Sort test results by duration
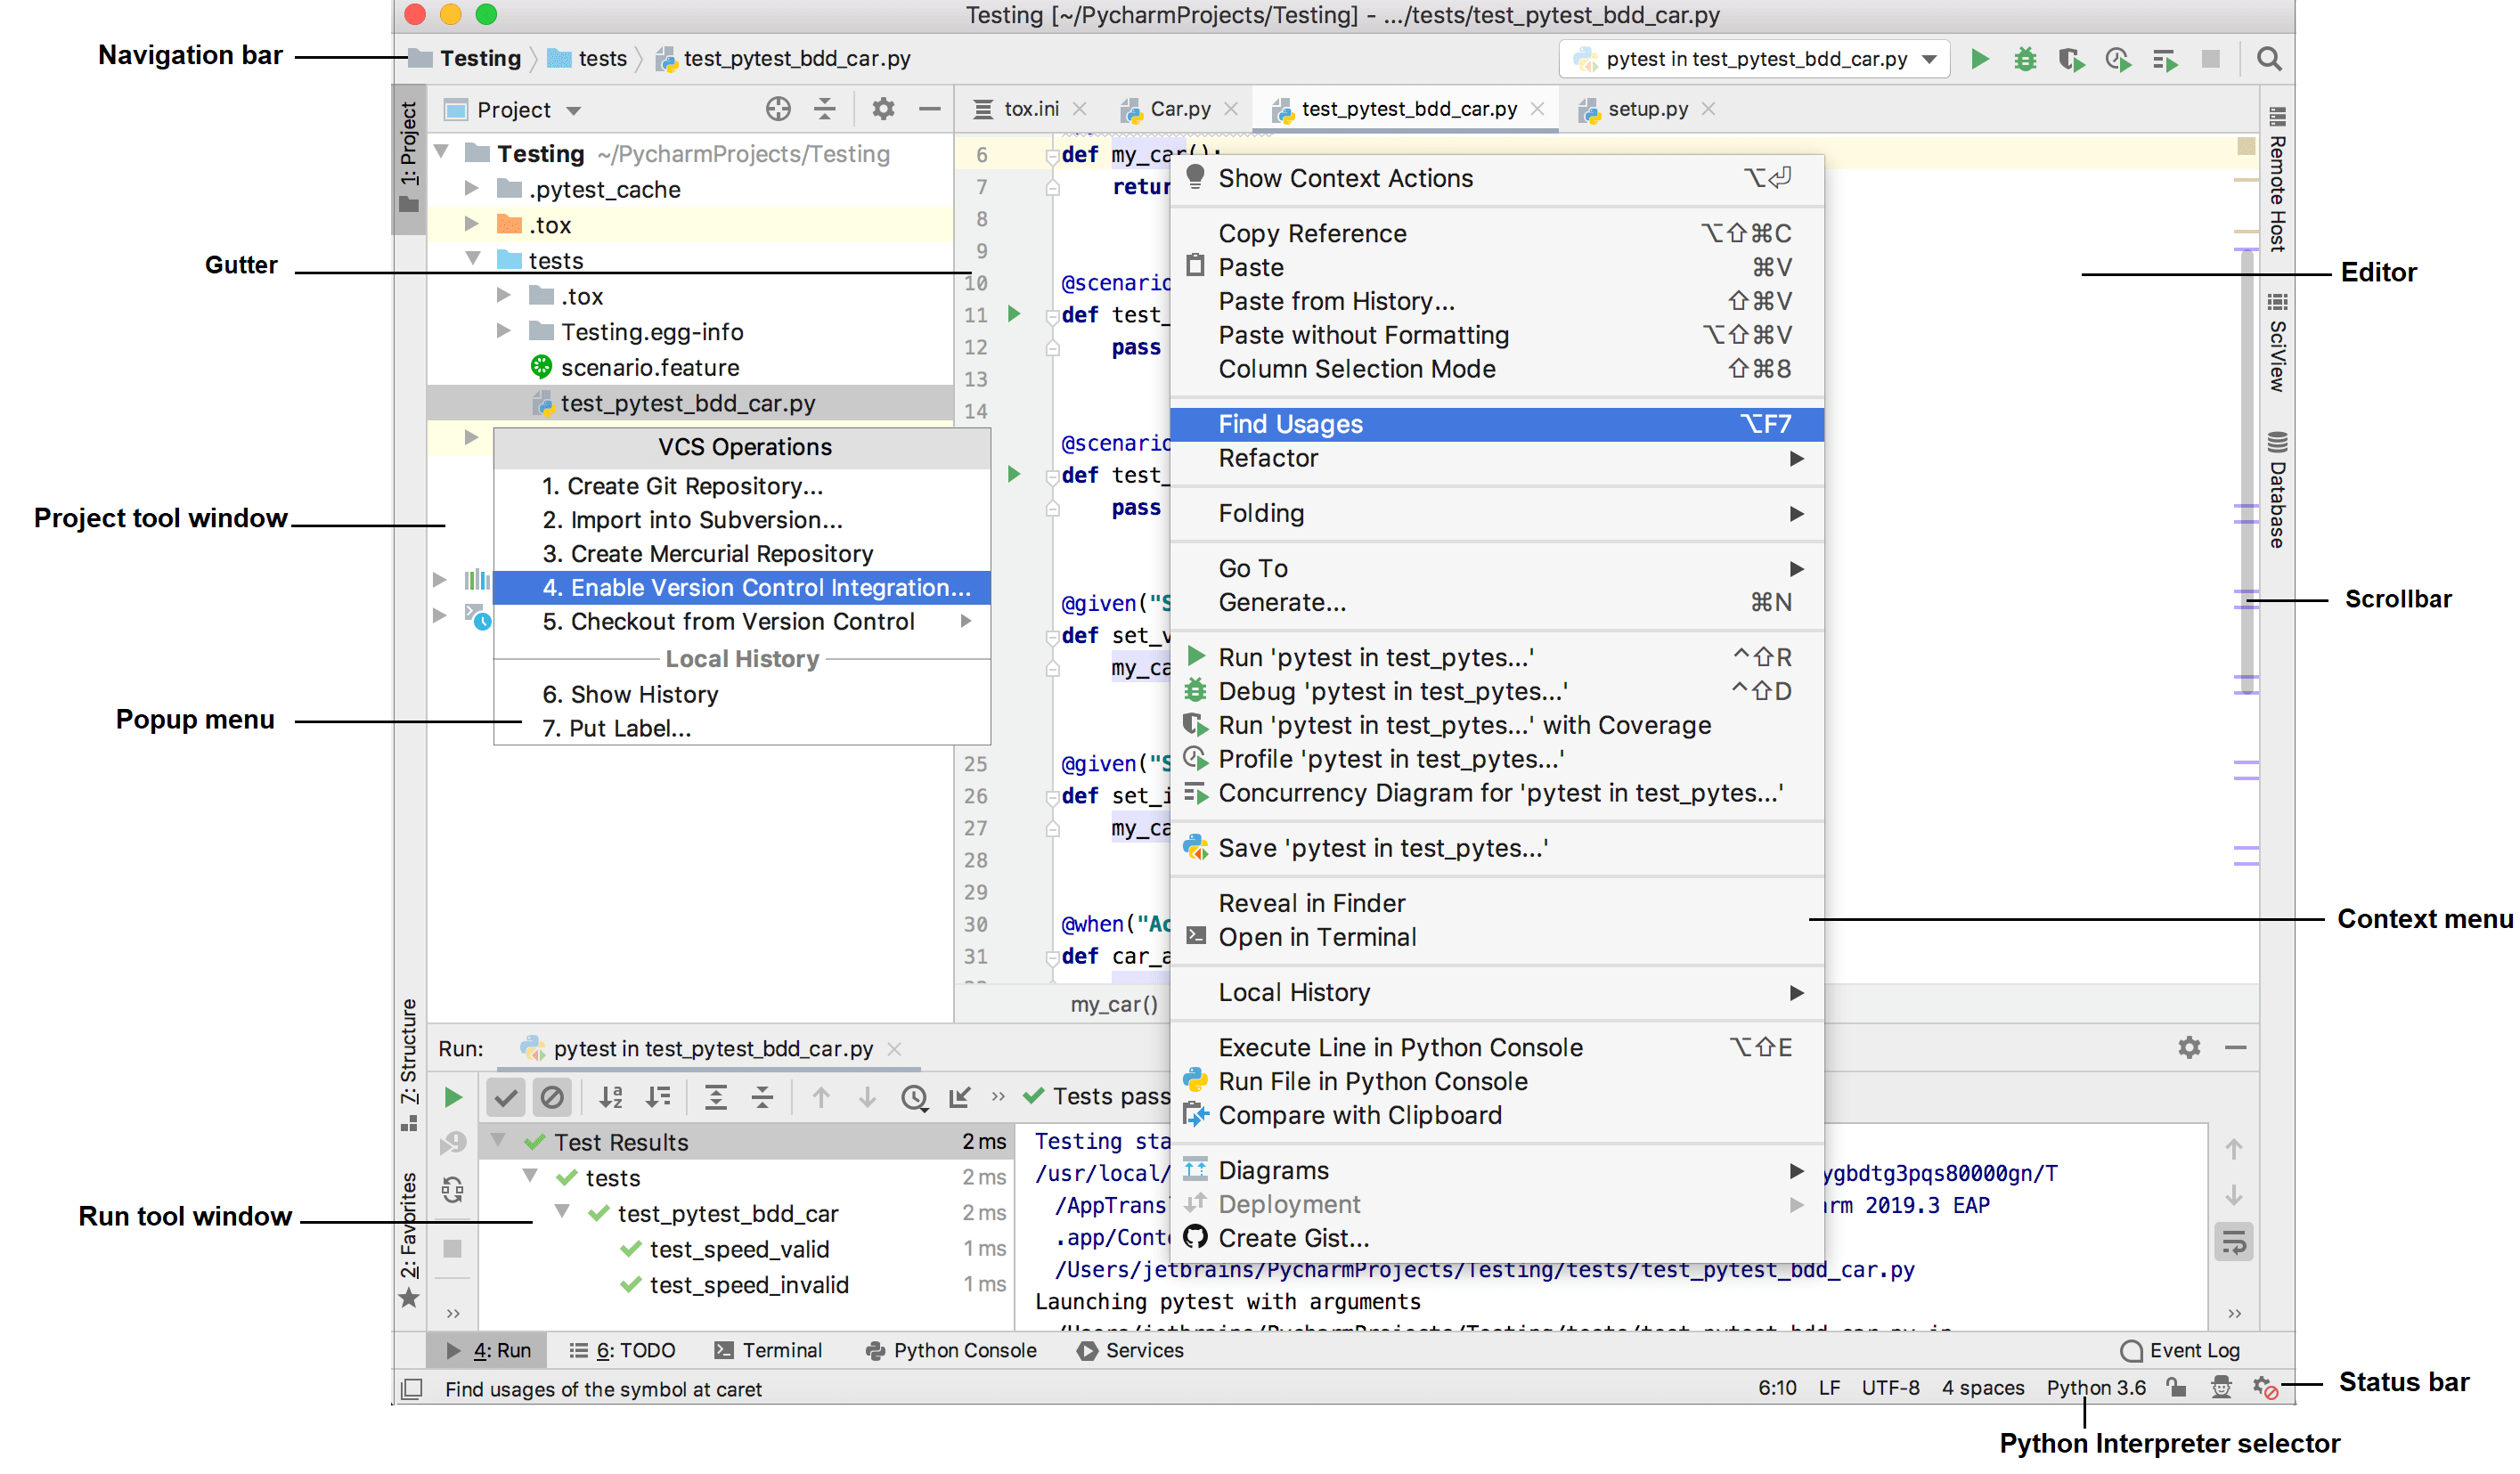 [x=658, y=1097]
